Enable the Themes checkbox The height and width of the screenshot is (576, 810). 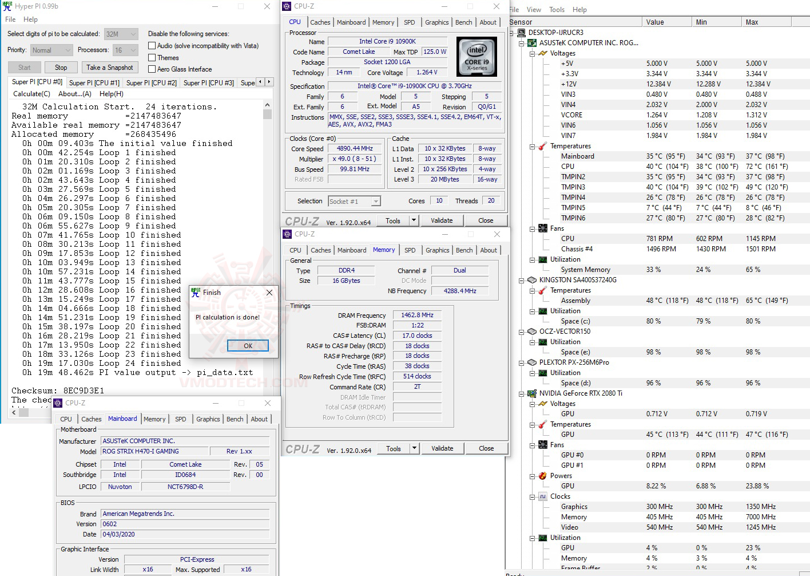(x=152, y=58)
